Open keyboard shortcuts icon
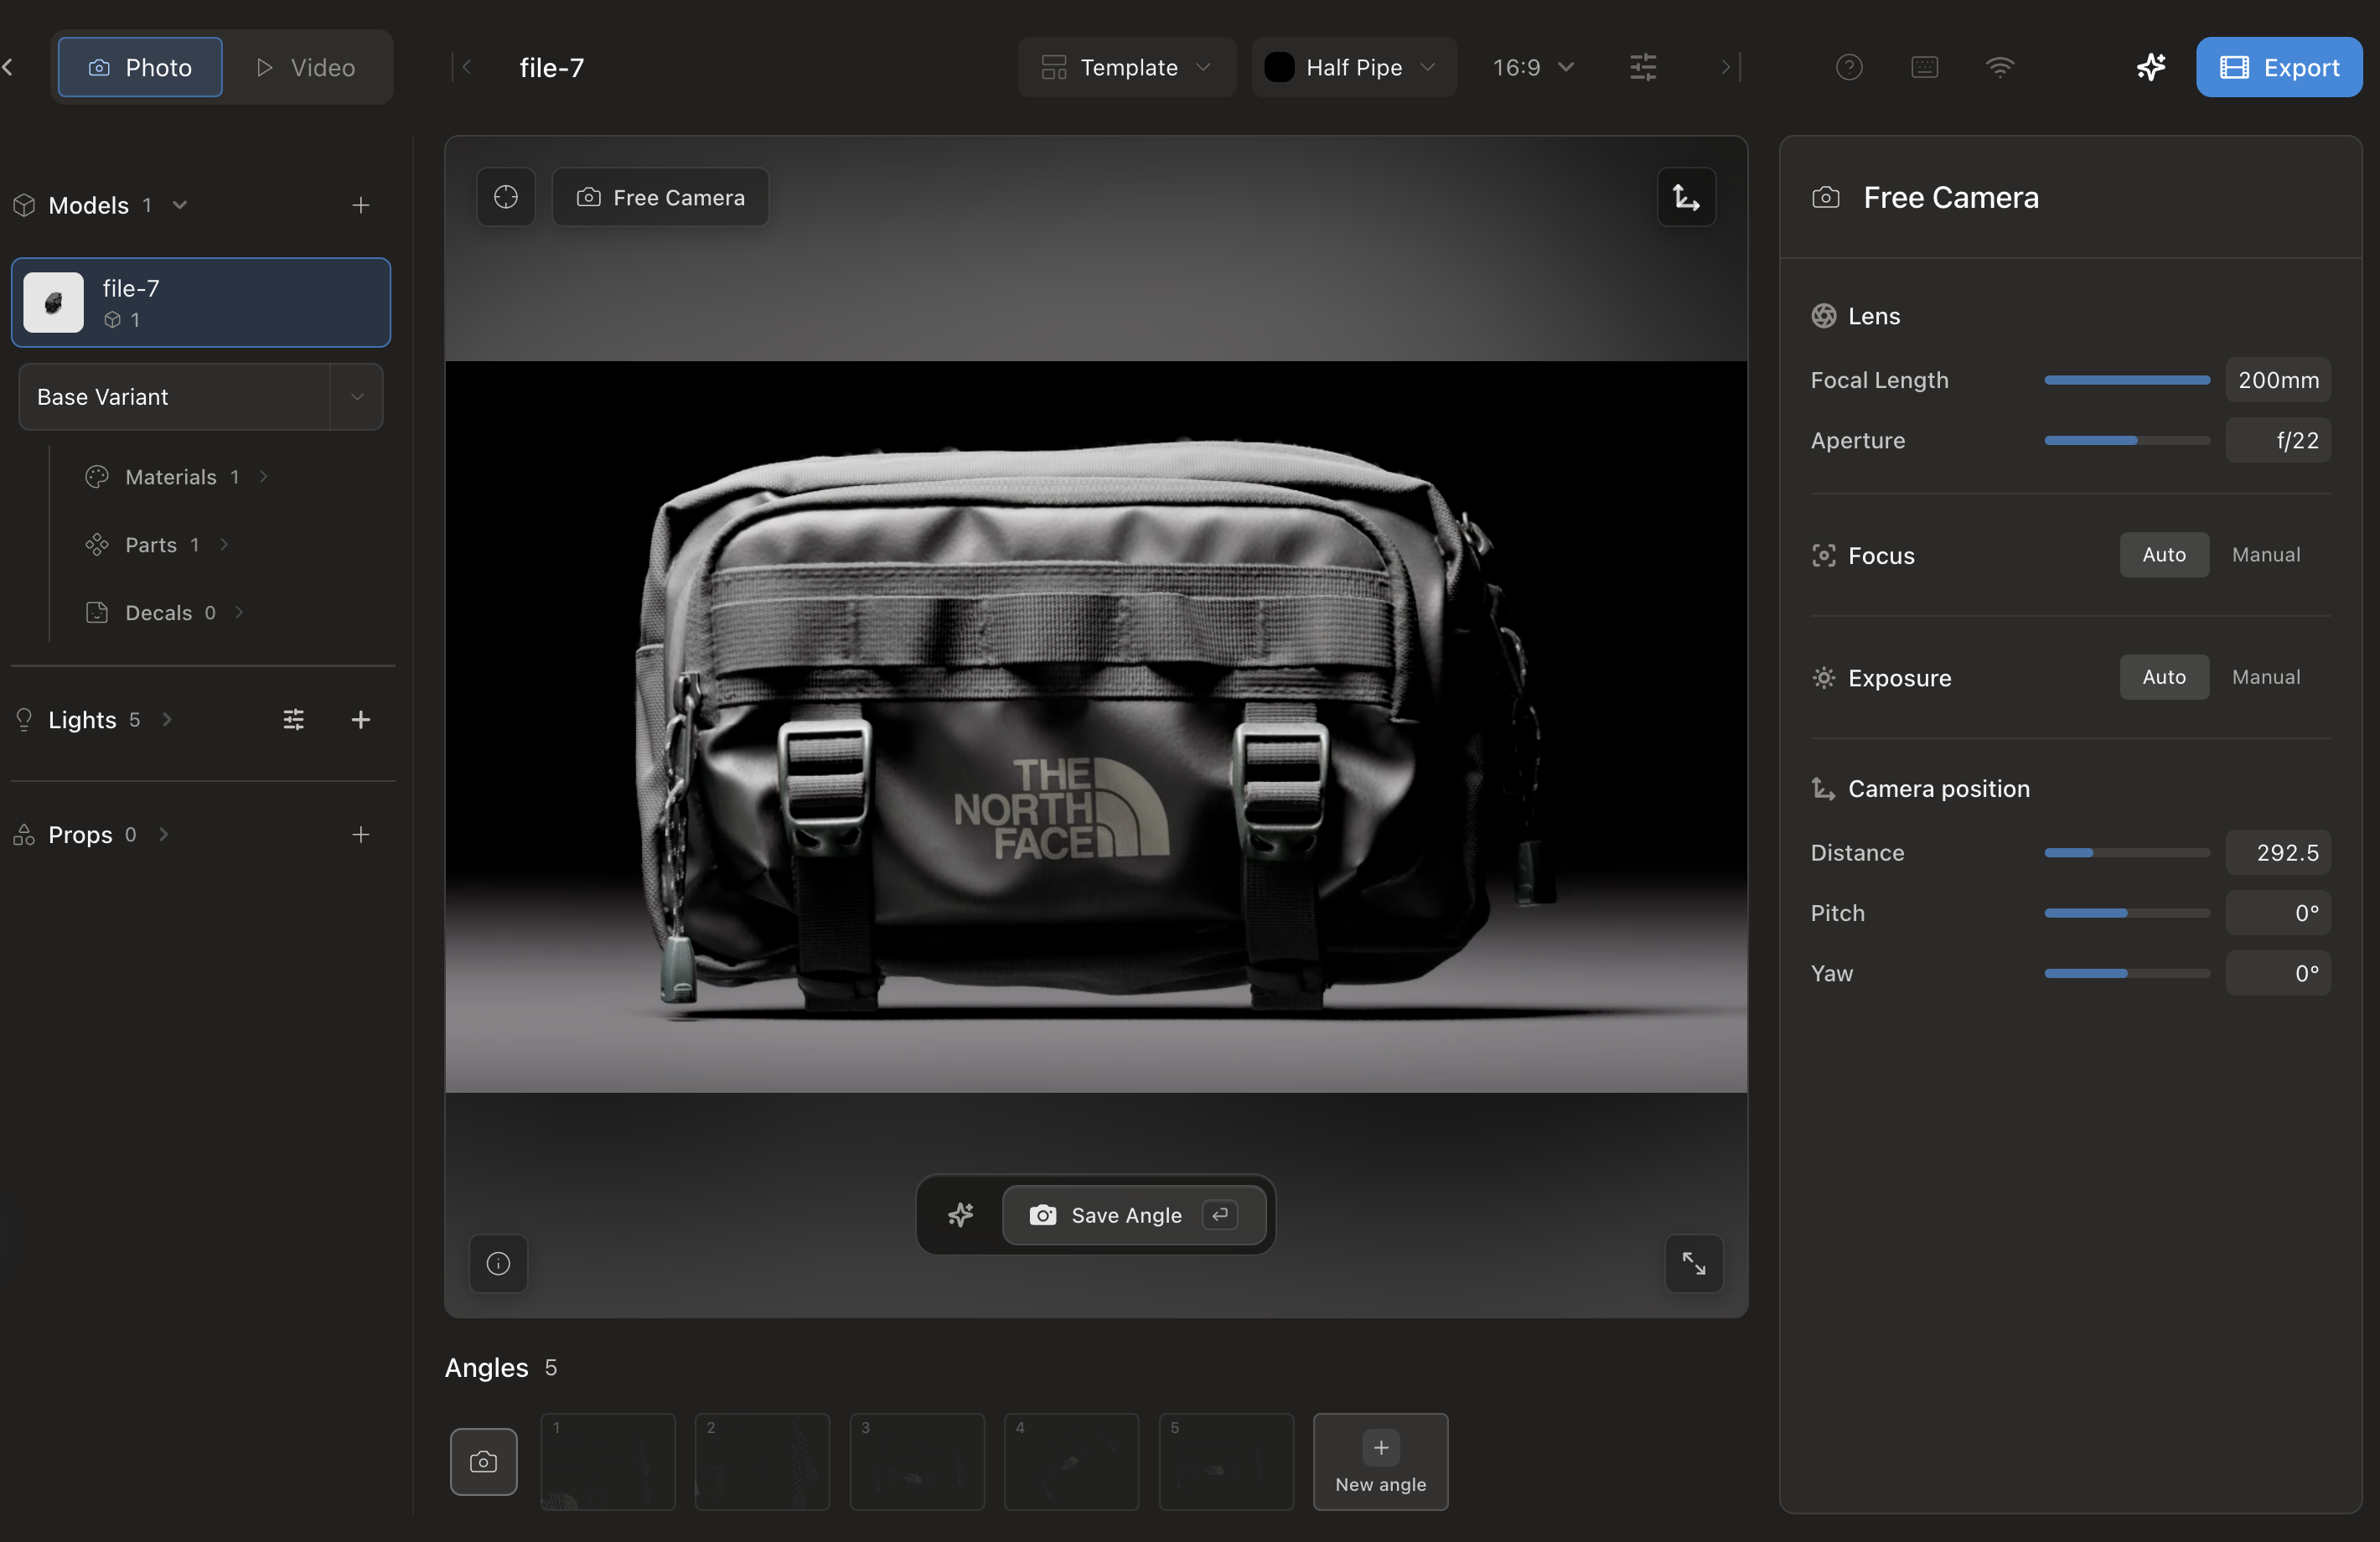This screenshot has height=1542, width=2380. (1924, 67)
